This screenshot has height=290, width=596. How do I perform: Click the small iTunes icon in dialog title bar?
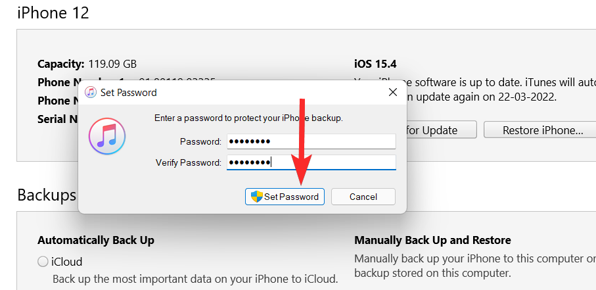pos(91,92)
